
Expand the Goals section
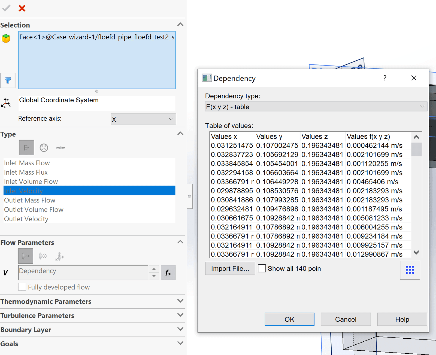coord(180,343)
